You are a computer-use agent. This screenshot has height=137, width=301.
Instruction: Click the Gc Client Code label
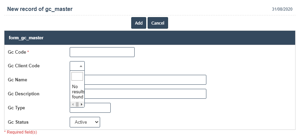tap(24, 66)
